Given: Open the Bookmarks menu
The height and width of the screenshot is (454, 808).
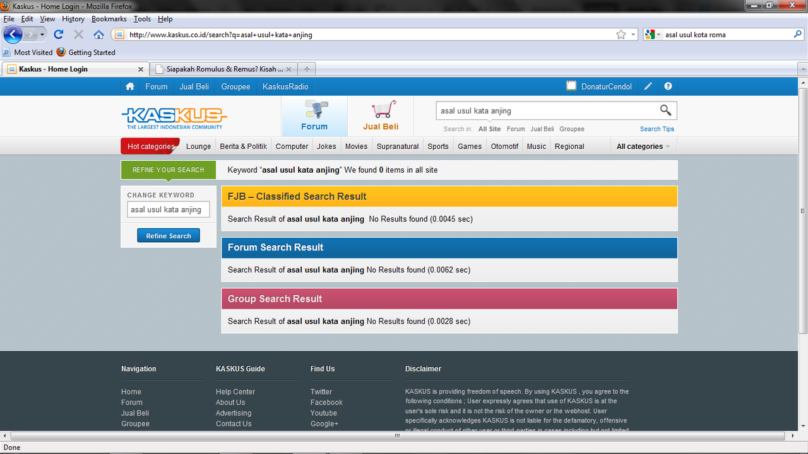Looking at the screenshot, I should [x=109, y=19].
